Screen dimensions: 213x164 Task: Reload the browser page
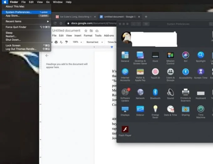pos(55,23)
